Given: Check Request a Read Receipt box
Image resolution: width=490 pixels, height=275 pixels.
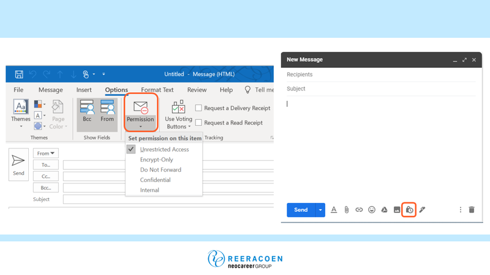Looking at the screenshot, I should (198, 123).
